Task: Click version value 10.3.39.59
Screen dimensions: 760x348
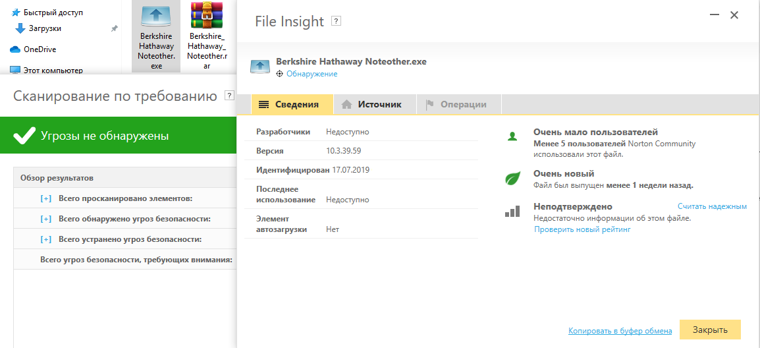Action: pos(344,151)
